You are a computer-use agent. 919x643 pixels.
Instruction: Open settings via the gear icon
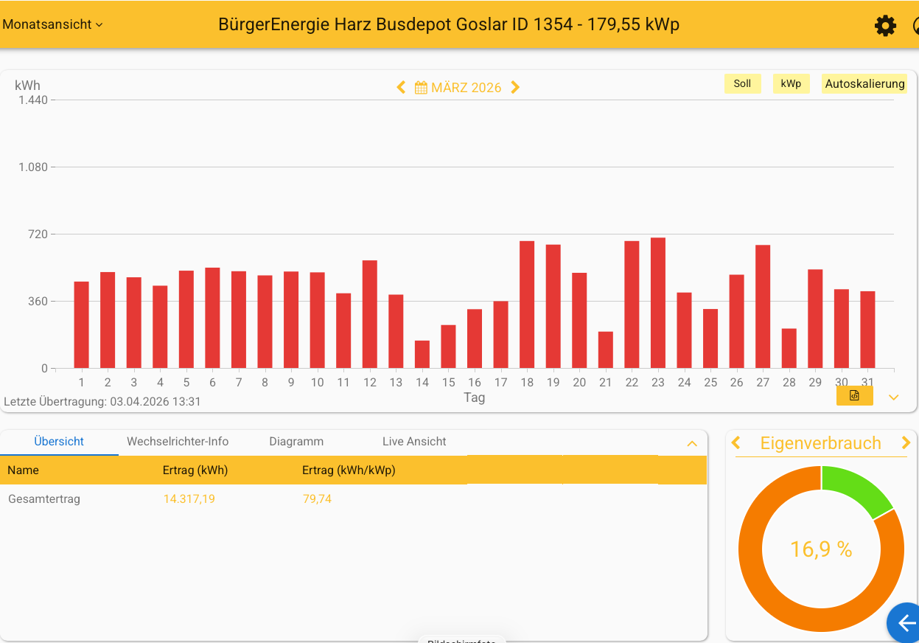pos(885,26)
